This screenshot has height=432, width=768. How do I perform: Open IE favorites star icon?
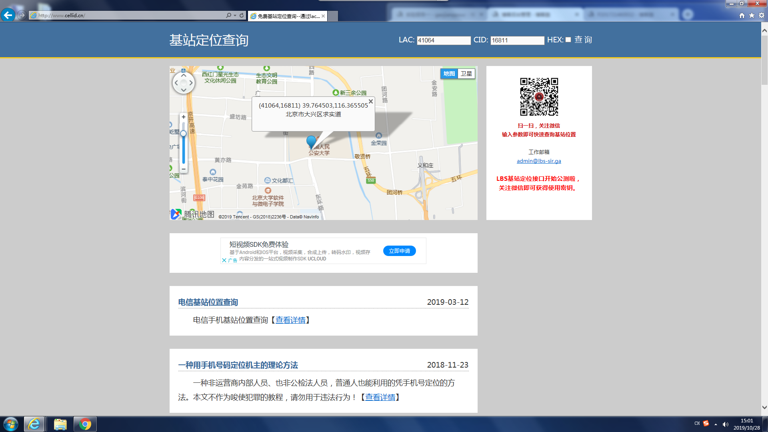[x=752, y=15]
